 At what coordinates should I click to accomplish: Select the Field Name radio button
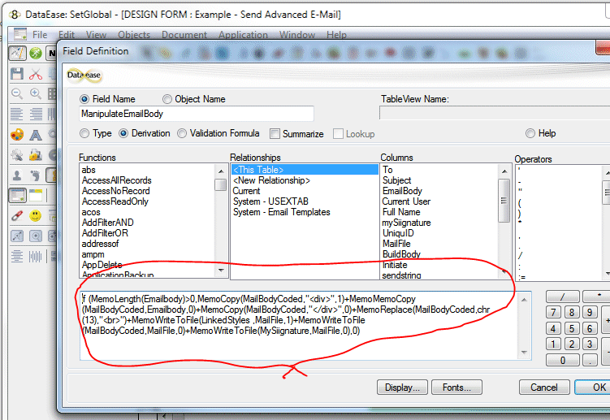point(84,99)
